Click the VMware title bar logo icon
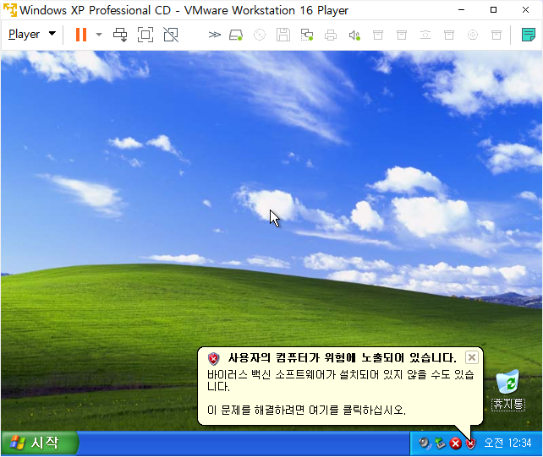 9,10
